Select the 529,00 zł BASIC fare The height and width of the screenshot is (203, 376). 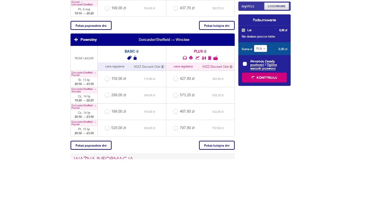click(107, 128)
